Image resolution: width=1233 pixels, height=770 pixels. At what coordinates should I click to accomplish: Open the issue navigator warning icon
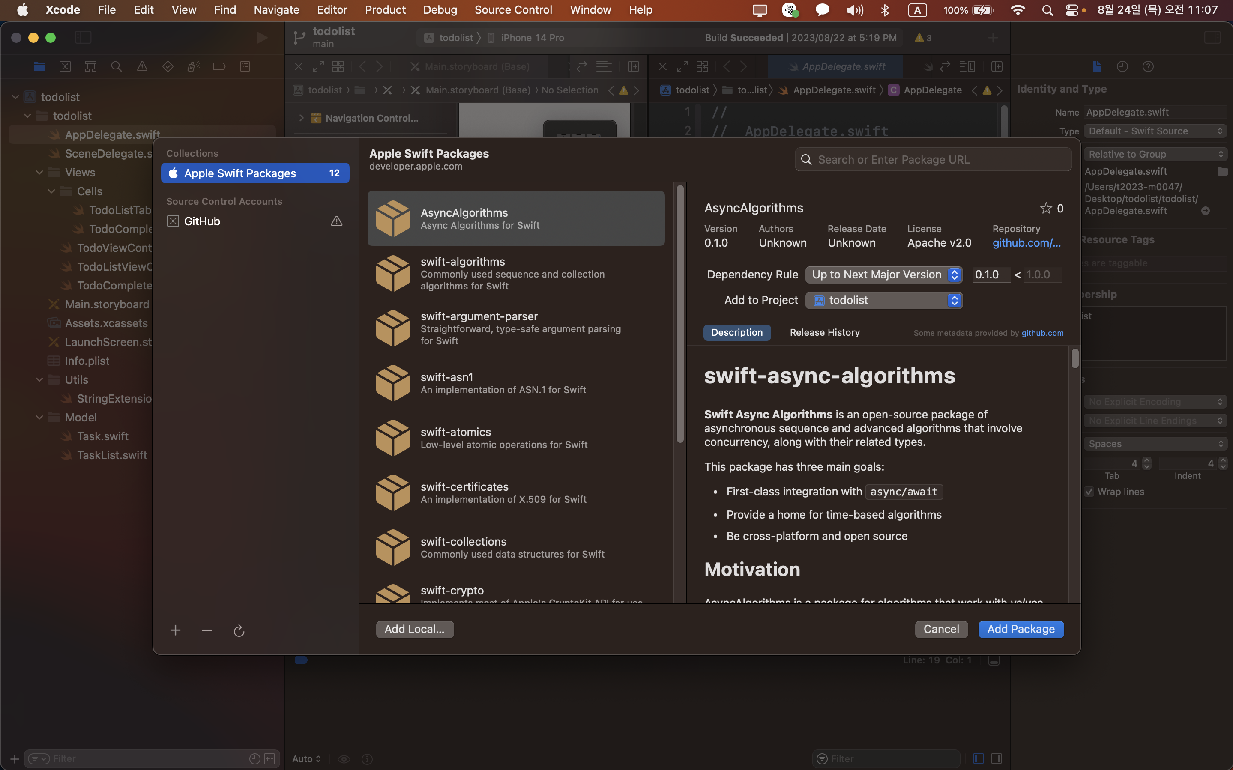click(x=142, y=66)
